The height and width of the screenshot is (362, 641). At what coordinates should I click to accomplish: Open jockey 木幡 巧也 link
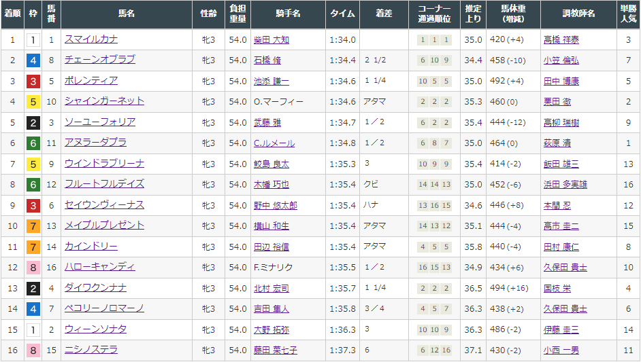pos(272,185)
